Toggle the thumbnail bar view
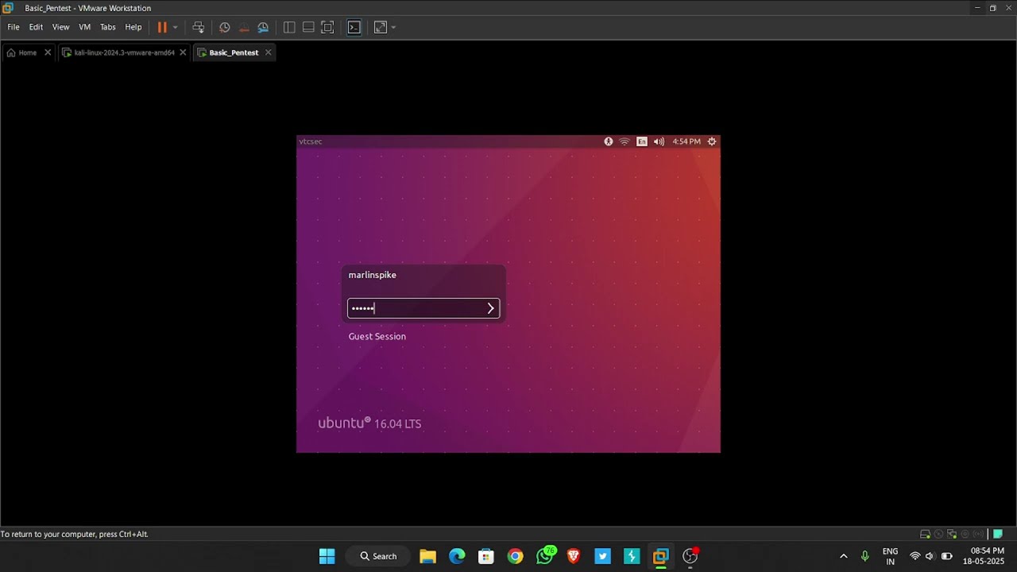This screenshot has height=572, width=1017. pos(308,27)
